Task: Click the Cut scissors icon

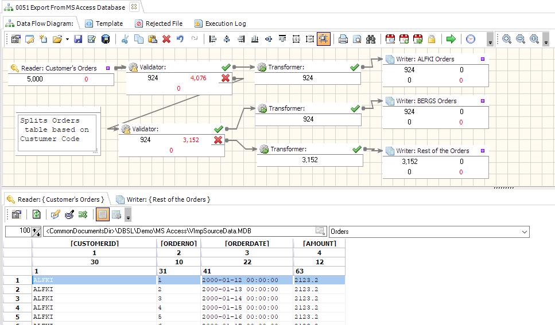Action: pos(125,39)
